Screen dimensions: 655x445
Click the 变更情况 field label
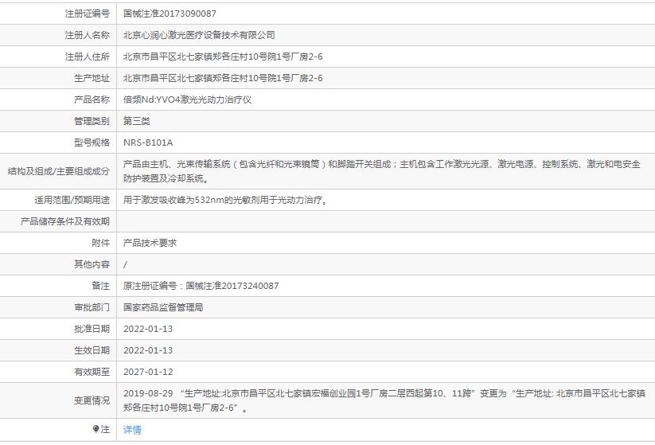[x=92, y=400]
